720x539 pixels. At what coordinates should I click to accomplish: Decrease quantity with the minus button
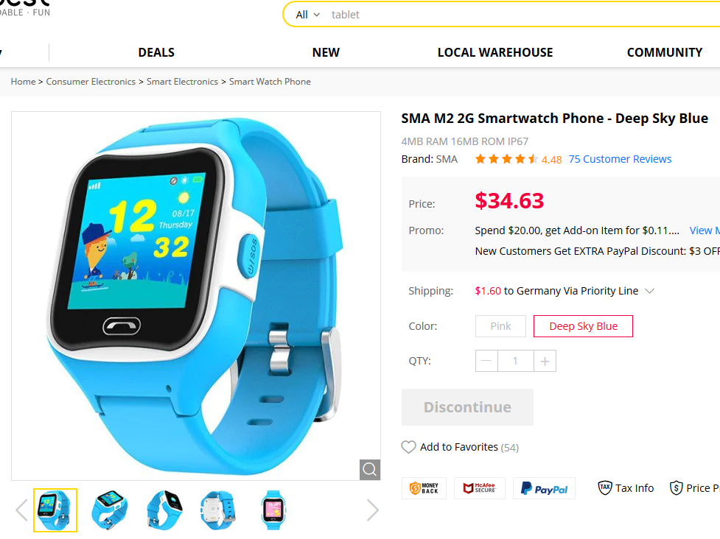486,361
